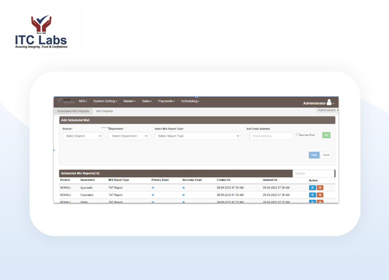Click delete icon for Cosmetics row
This screenshot has height=280, width=389.
click(320, 195)
